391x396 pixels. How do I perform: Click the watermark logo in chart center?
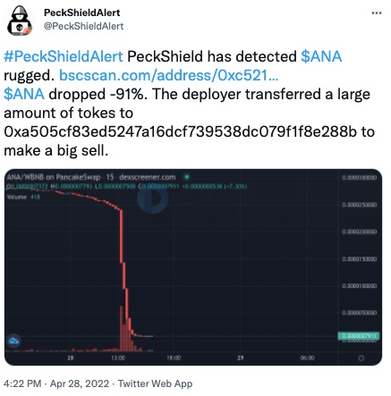153,198
